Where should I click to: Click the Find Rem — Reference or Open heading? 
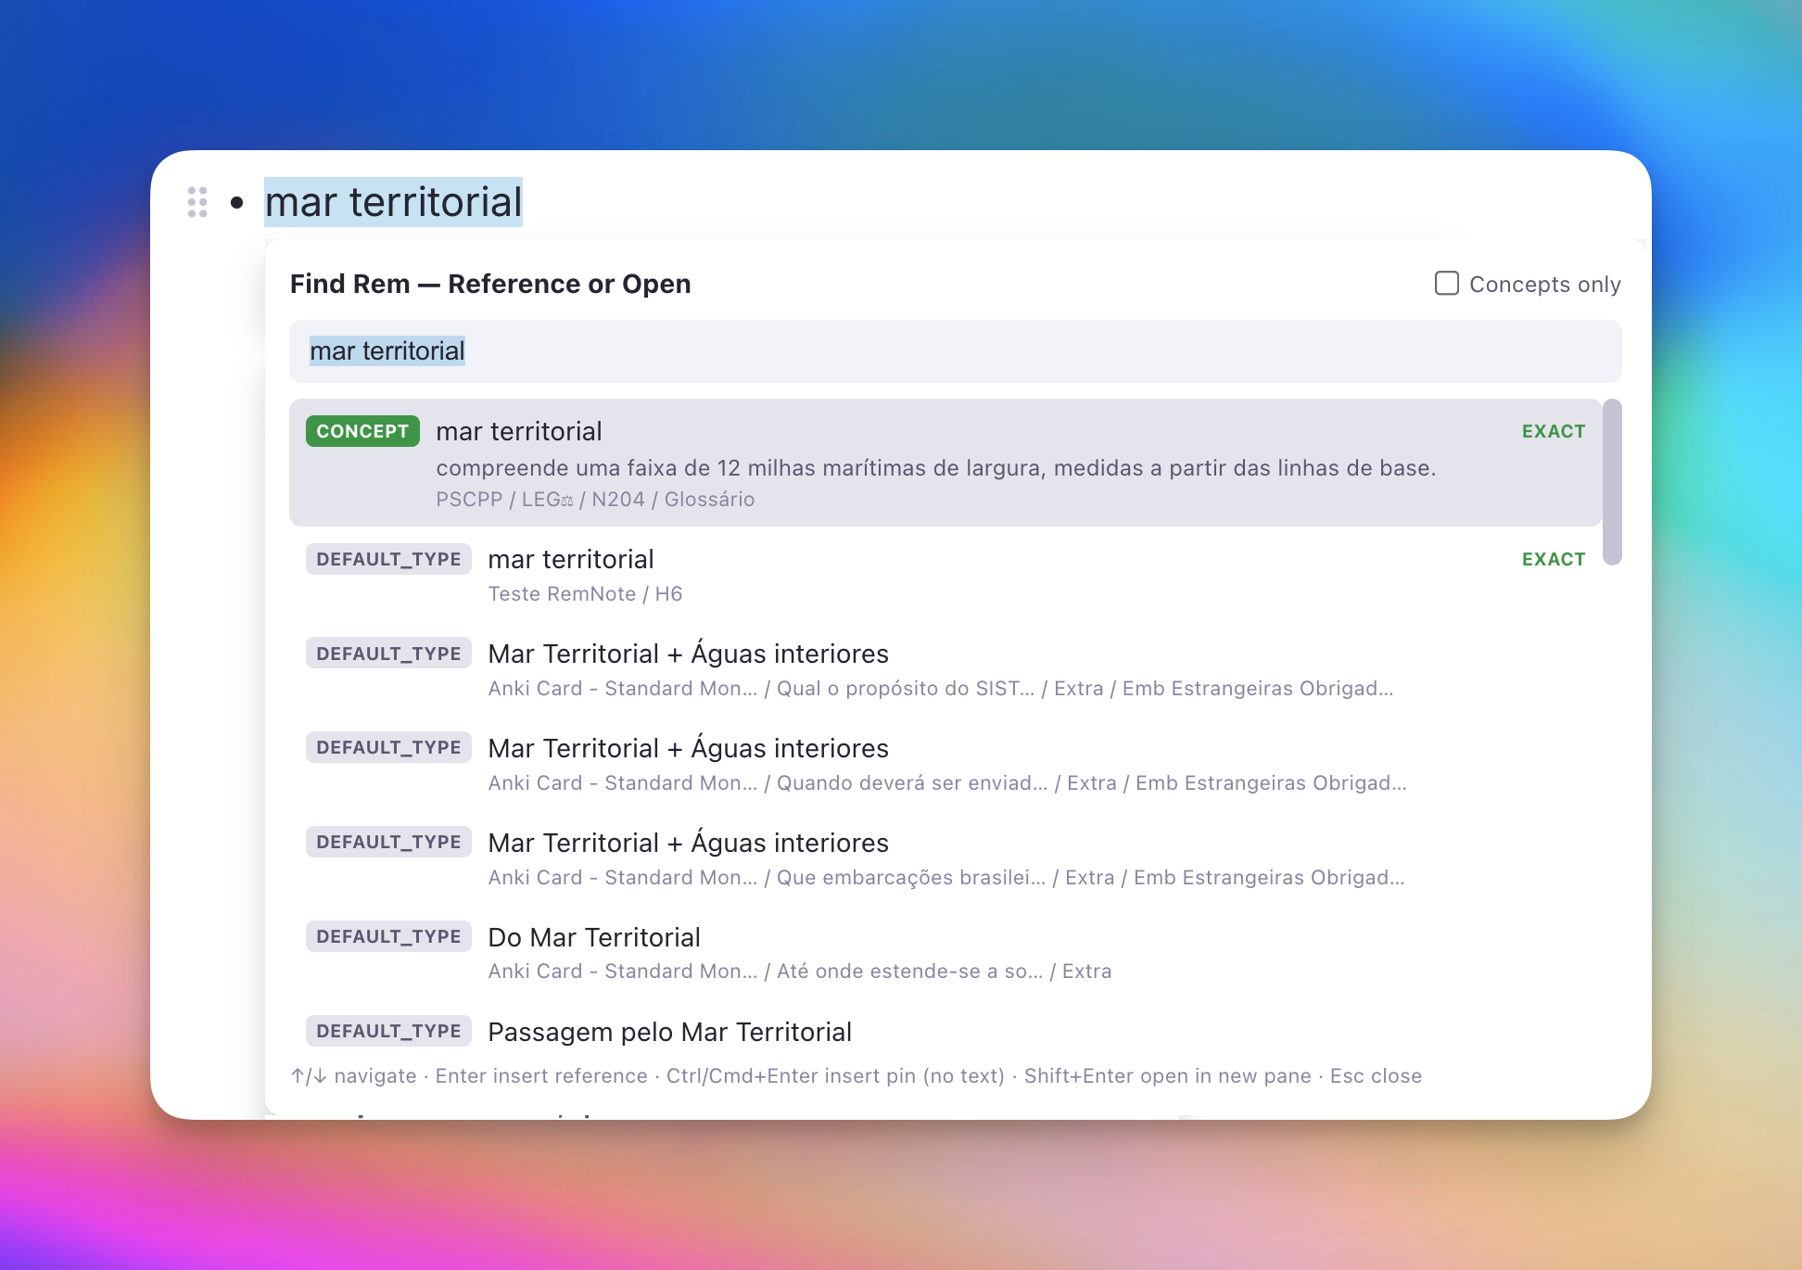coord(490,284)
